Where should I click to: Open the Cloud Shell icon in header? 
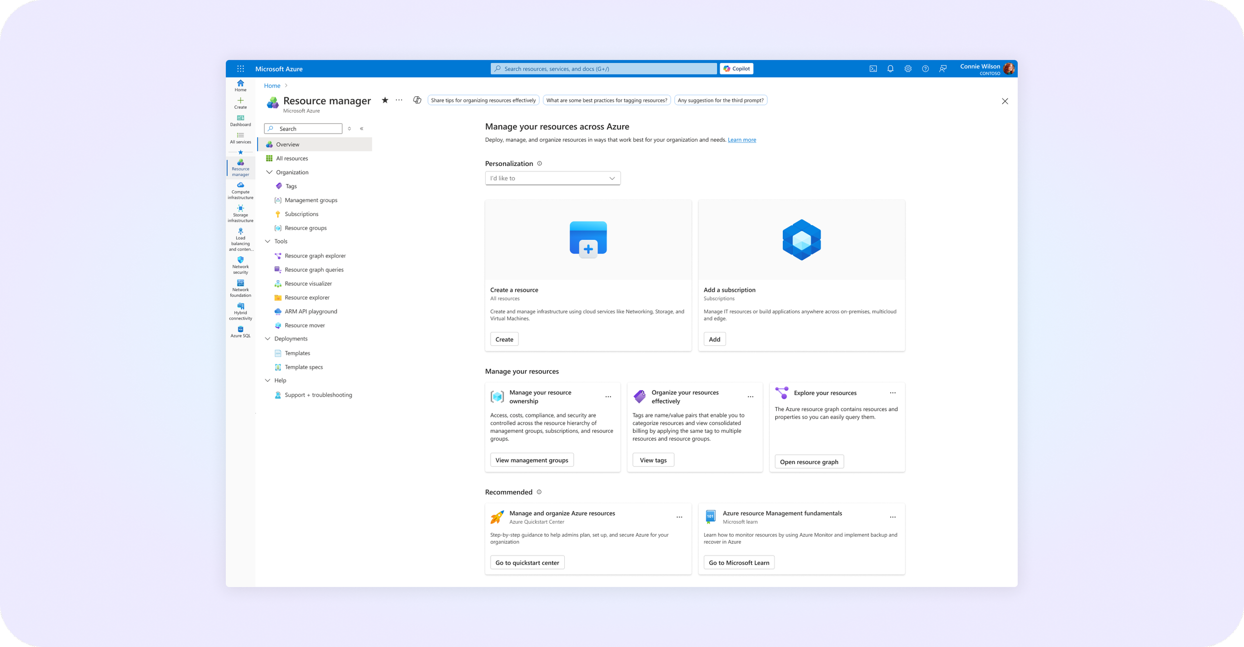point(873,69)
